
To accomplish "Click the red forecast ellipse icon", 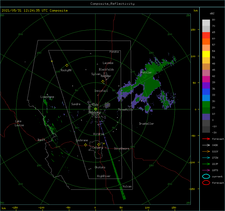I will [x=206, y=183].
